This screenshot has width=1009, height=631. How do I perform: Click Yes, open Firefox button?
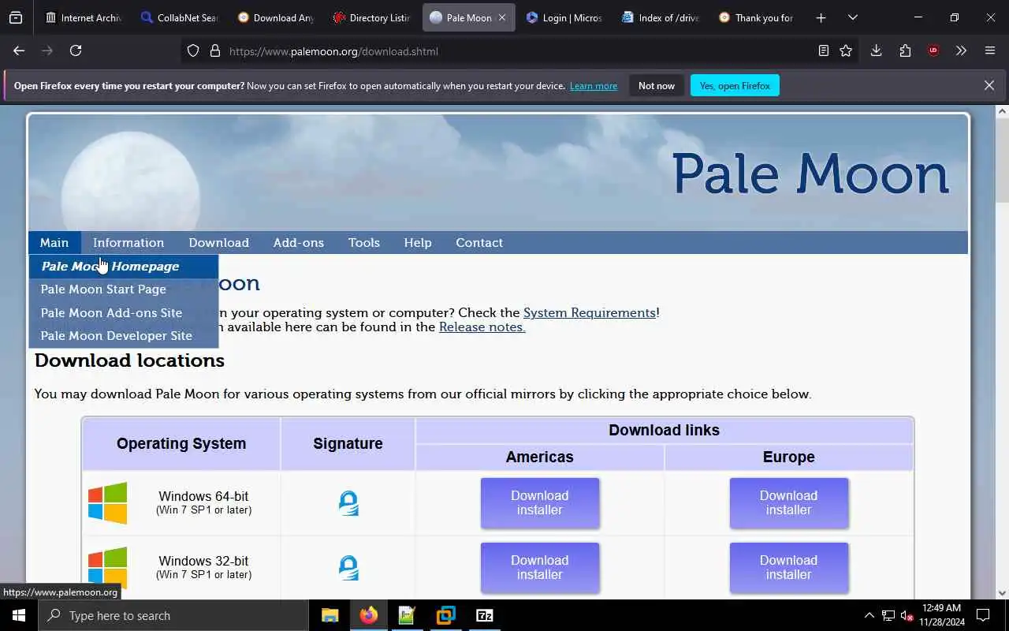(x=735, y=85)
